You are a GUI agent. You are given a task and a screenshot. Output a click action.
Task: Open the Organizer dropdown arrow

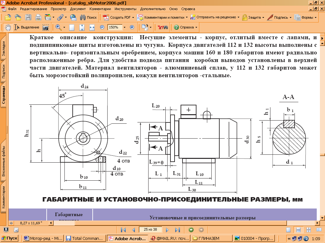point(53,17)
